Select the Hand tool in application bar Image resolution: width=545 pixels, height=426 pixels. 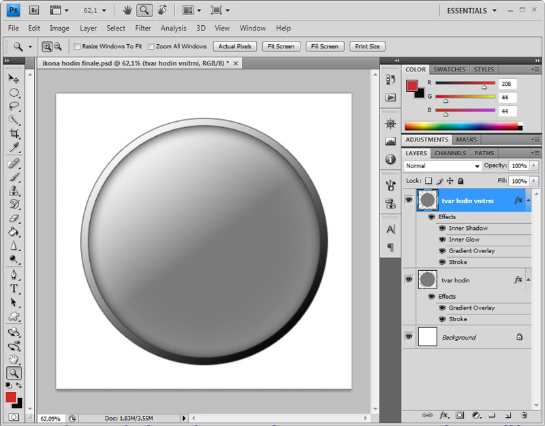pos(127,10)
